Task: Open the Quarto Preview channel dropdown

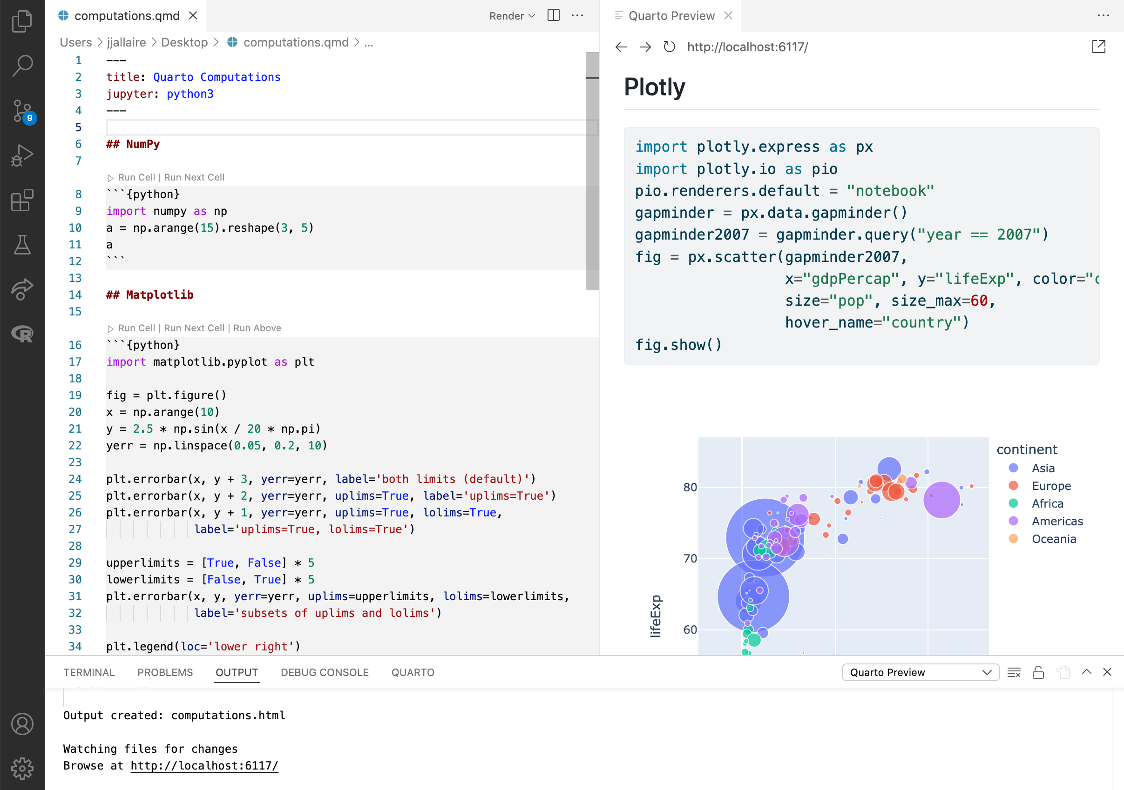Action: click(920, 672)
